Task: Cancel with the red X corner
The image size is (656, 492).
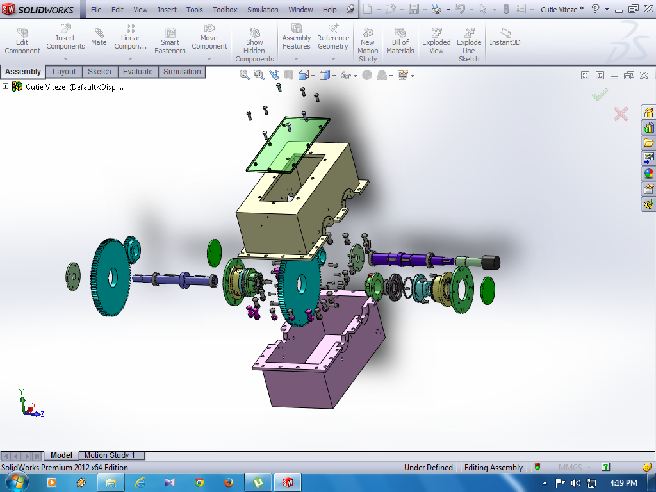Action: [620, 114]
